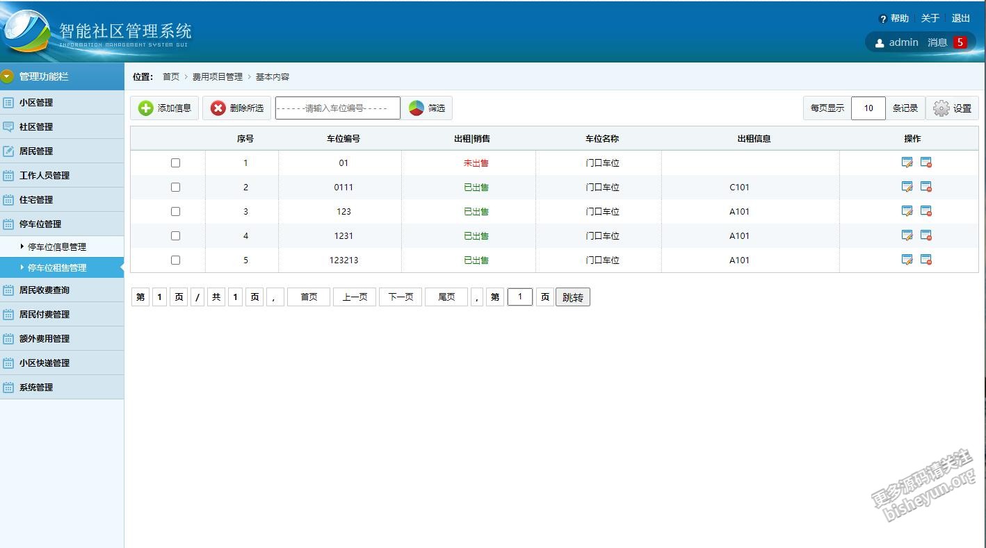The image size is (986, 548).
Task: Click the 系统管理 sidebar icon
Action: [8, 388]
